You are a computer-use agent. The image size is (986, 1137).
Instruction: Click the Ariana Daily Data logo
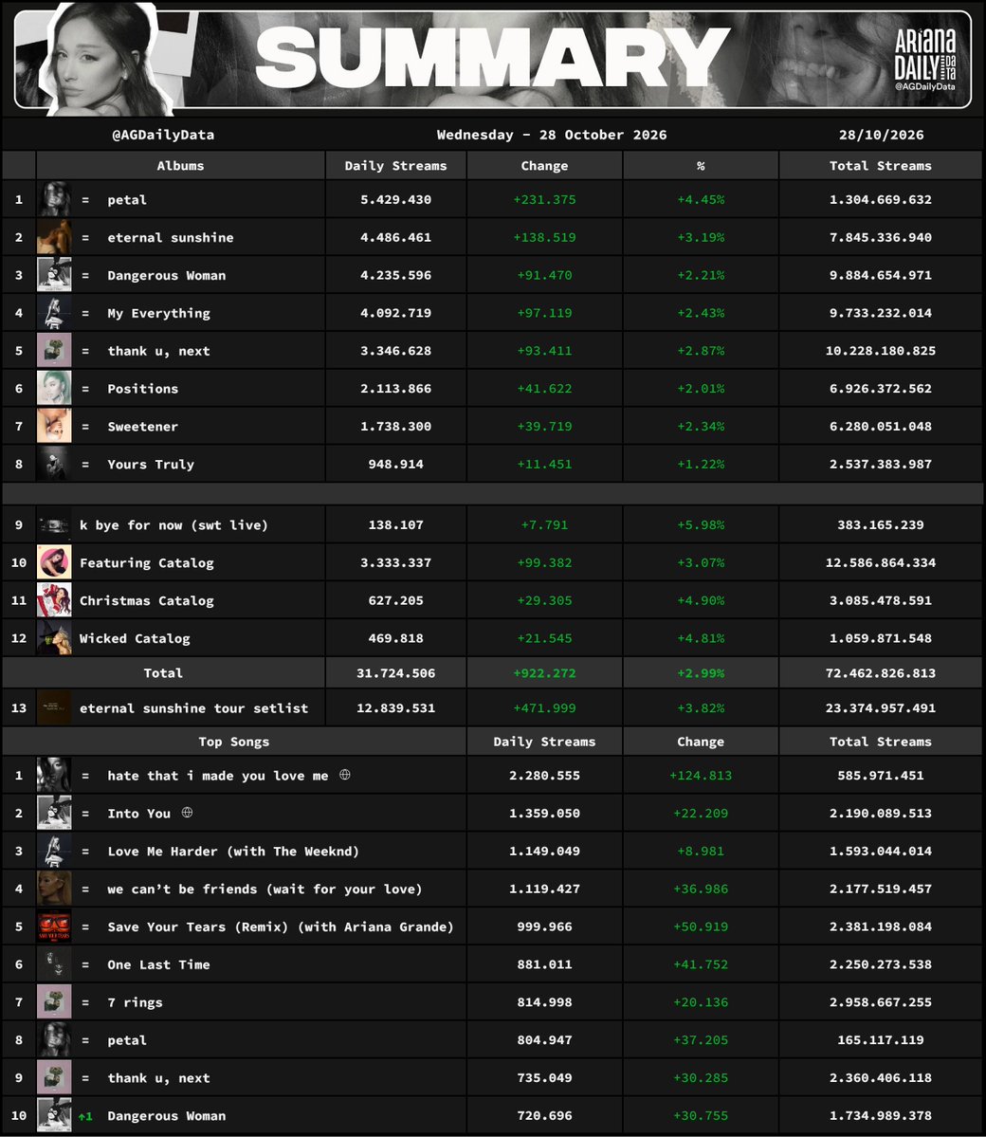925,60
